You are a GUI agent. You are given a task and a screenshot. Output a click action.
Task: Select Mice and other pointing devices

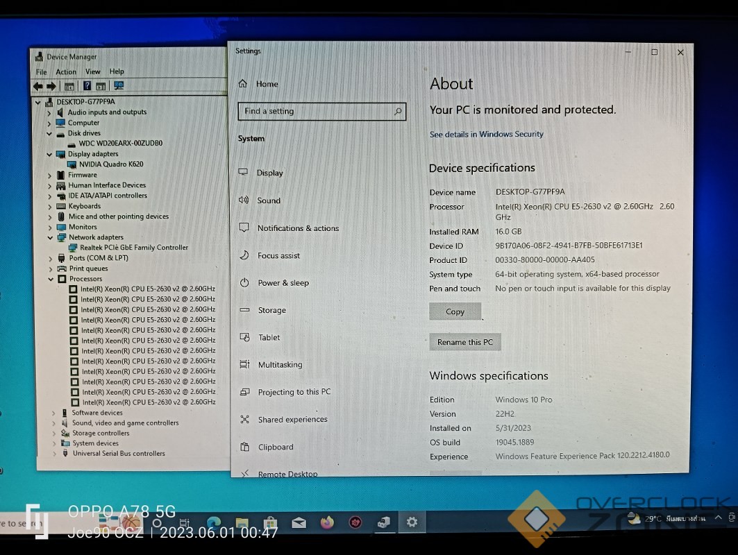click(119, 216)
